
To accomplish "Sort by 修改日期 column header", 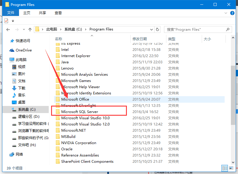I will (x=140, y=39).
